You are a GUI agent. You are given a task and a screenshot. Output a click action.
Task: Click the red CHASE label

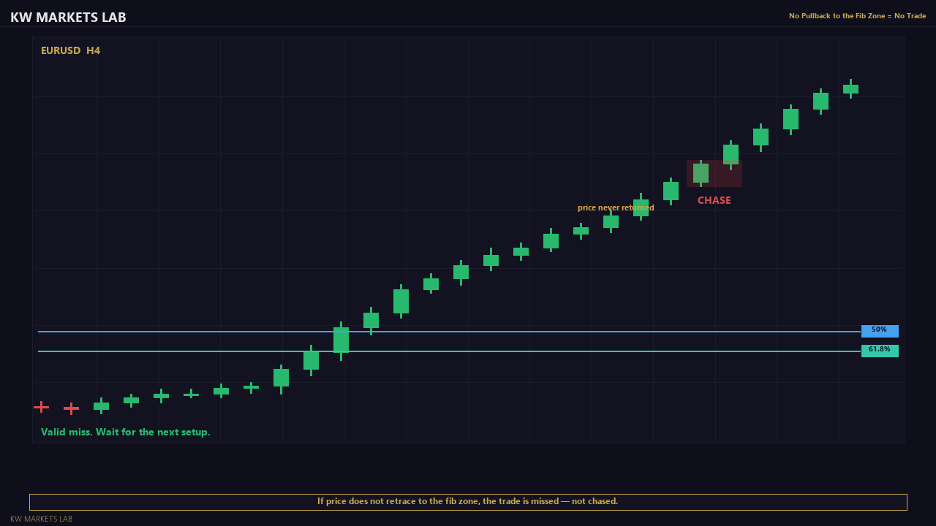click(x=714, y=200)
